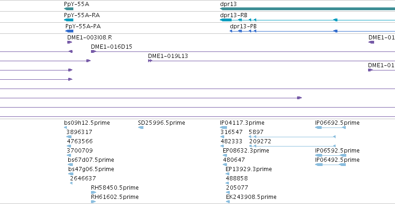Select the dpr13 gene bar

307,9
